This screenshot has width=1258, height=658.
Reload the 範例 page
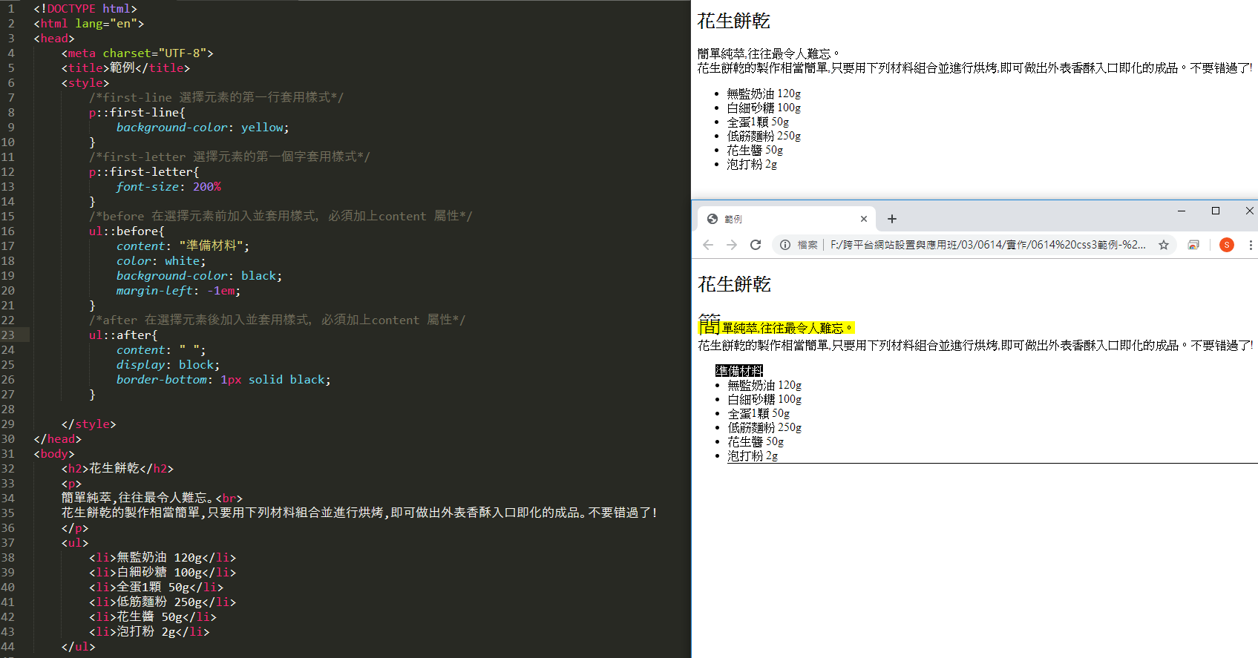click(x=756, y=245)
